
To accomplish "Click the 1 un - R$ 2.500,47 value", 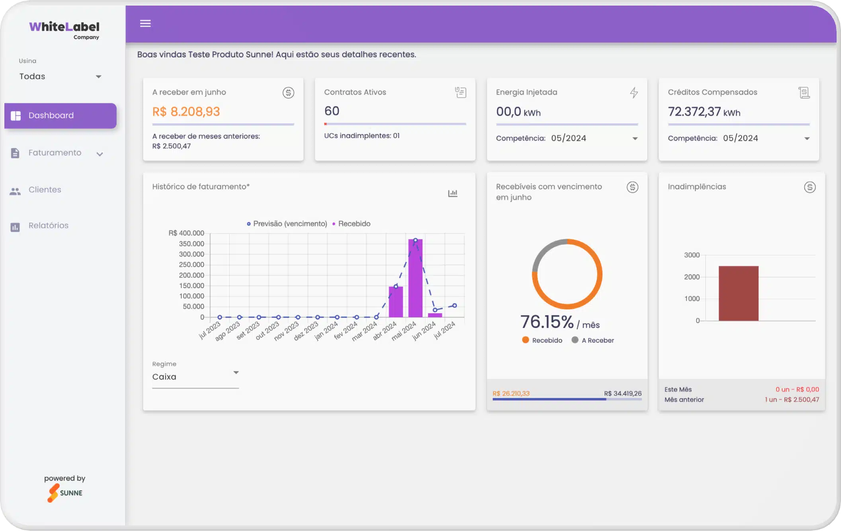I will (x=792, y=399).
